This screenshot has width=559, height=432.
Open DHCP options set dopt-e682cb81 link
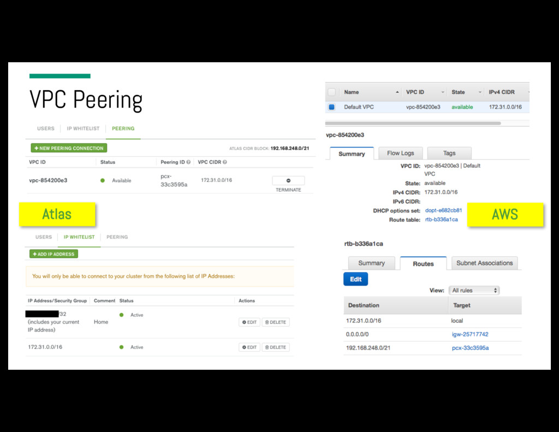(x=443, y=210)
